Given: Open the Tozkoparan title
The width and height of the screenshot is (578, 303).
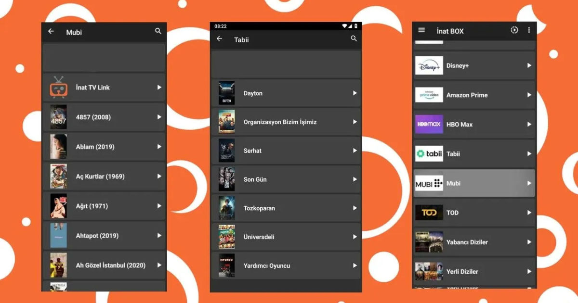Looking at the screenshot, I should pyautogui.click(x=259, y=208).
